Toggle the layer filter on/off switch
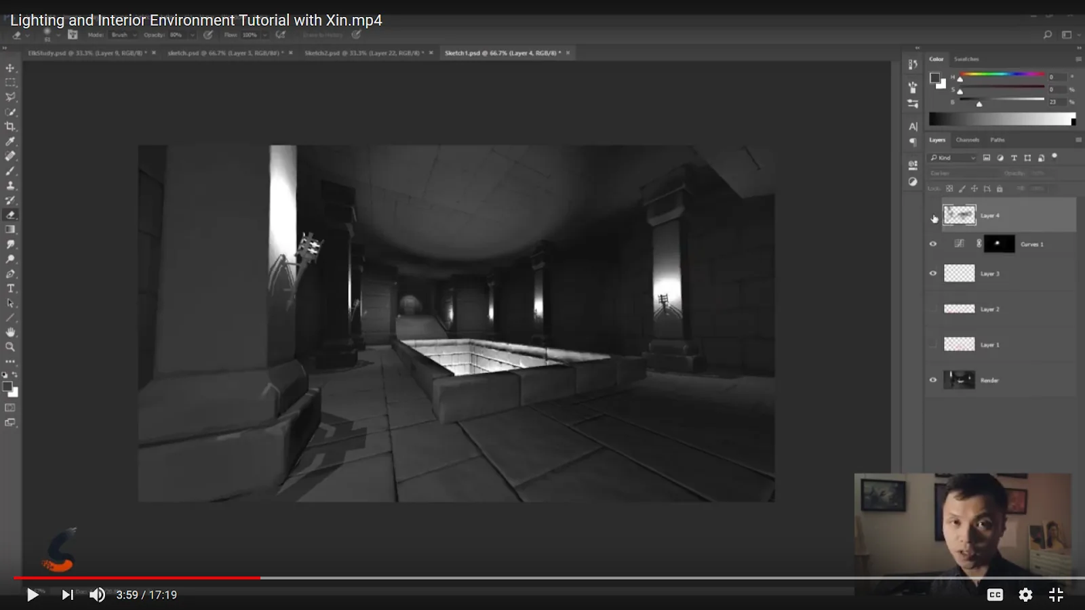The width and height of the screenshot is (1085, 610). click(1054, 157)
